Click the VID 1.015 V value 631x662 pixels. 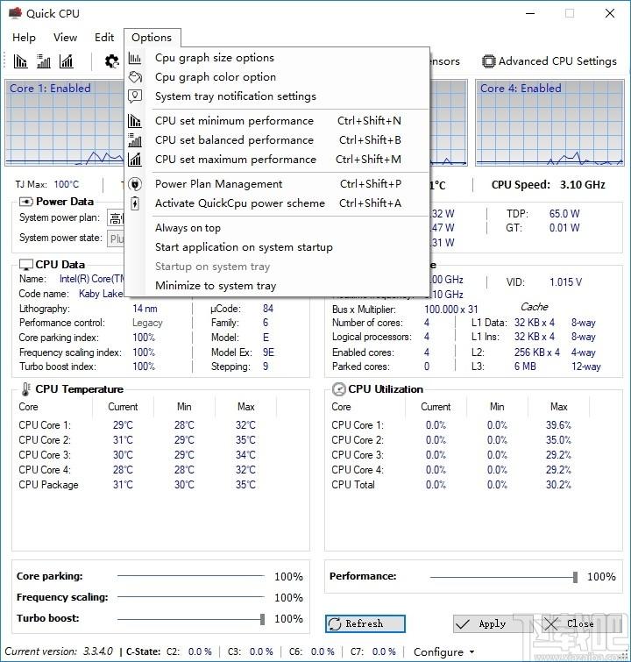pos(565,282)
